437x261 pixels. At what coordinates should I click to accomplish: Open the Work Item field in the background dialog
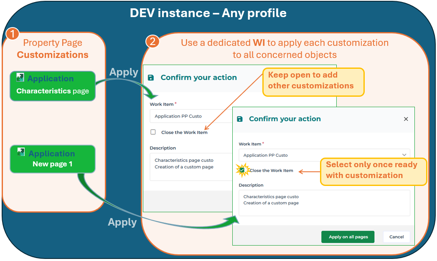point(190,116)
